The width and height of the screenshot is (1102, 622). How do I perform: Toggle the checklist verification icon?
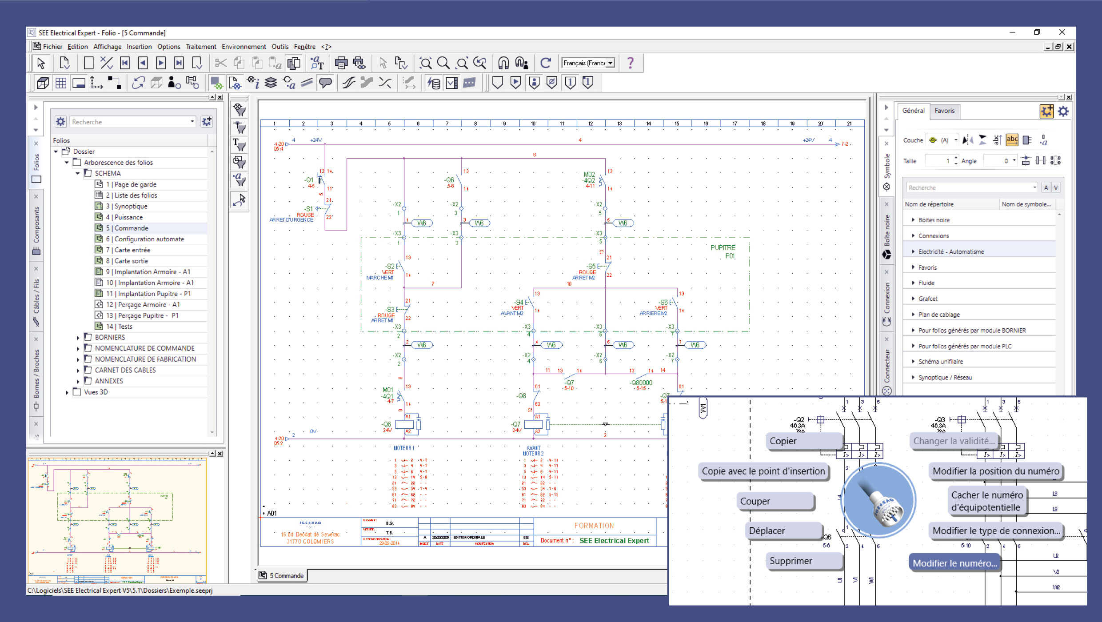[451, 83]
